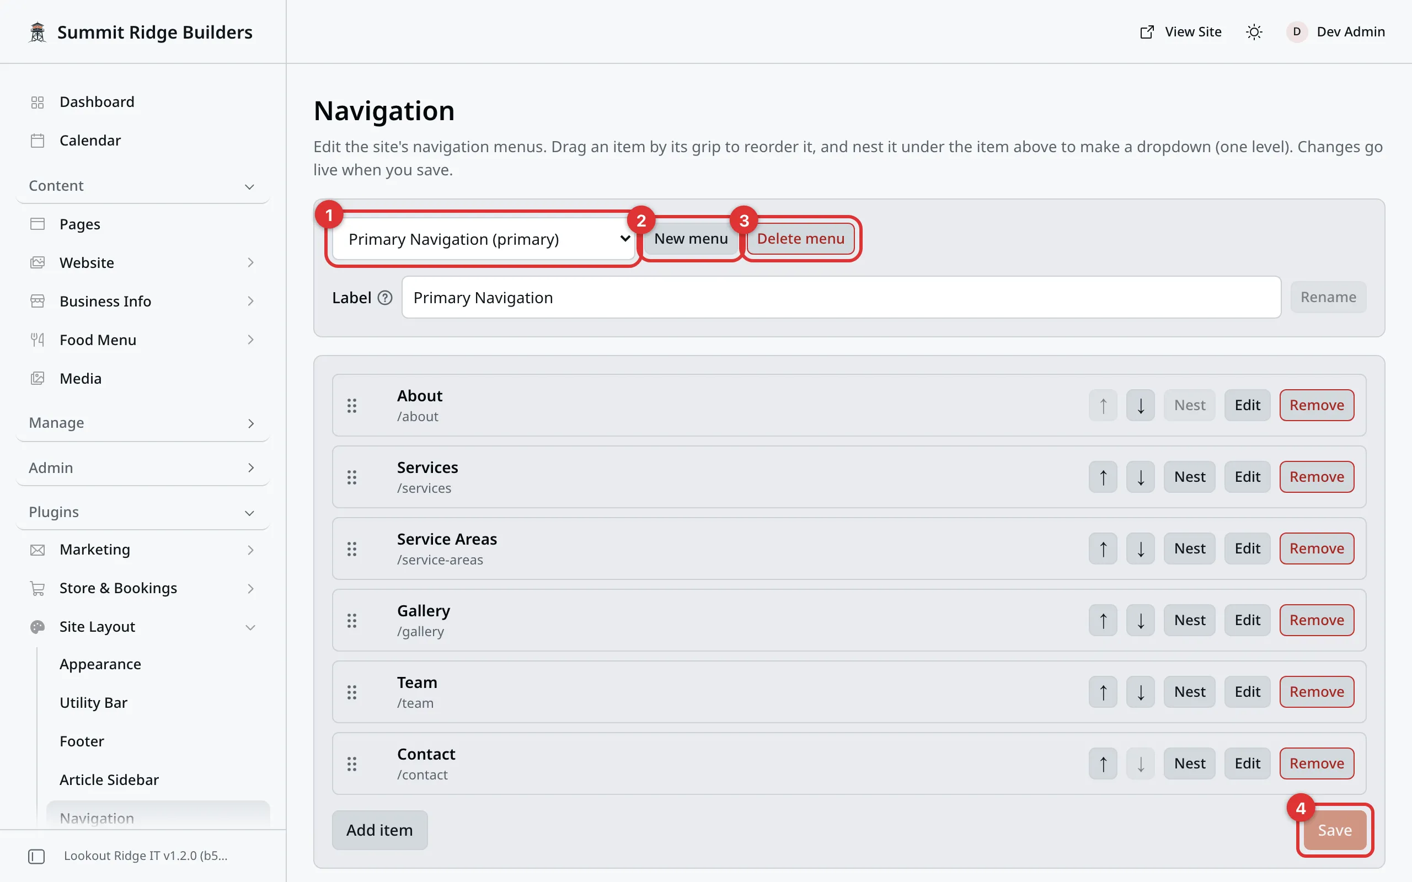
Task: Save the navigation changes
Action: [1334, 830]
